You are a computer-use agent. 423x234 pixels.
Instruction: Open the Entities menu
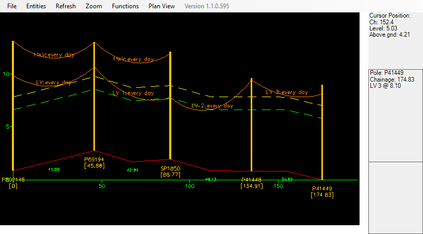click(x=36, y=6)
